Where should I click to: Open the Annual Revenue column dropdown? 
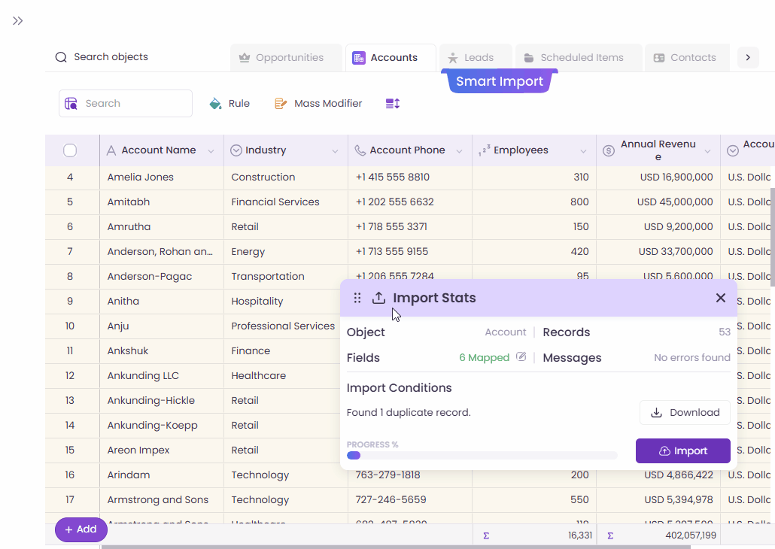(x=707, y=150)
